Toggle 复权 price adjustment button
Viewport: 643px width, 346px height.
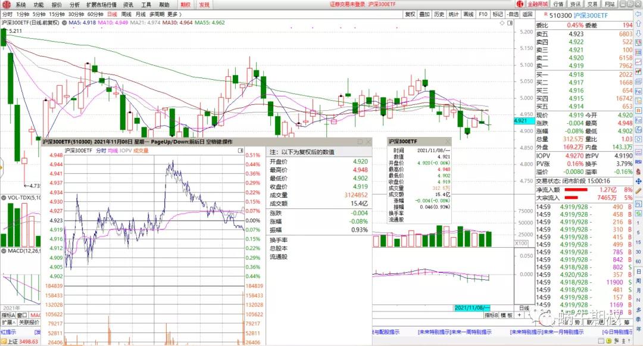(410, 14)
